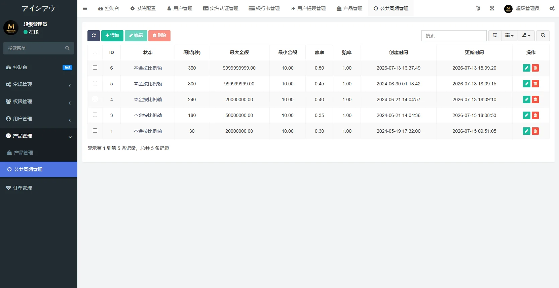Screen dimensions: 559x288
Task: Switch to the 系统配置 tab
Action: [143, 8]
